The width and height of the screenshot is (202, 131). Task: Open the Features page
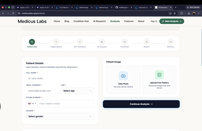(x=129, y=21)
